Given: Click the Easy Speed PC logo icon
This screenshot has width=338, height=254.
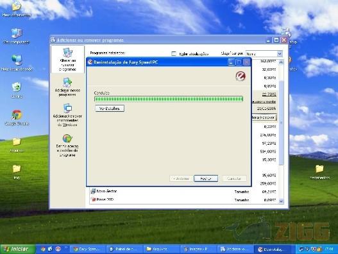Looking at the screenshot, I should [x=241, y=76].
